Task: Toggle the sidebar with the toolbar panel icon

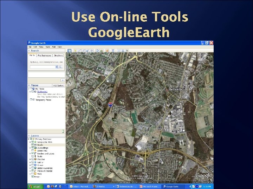Action: [69, 51]
